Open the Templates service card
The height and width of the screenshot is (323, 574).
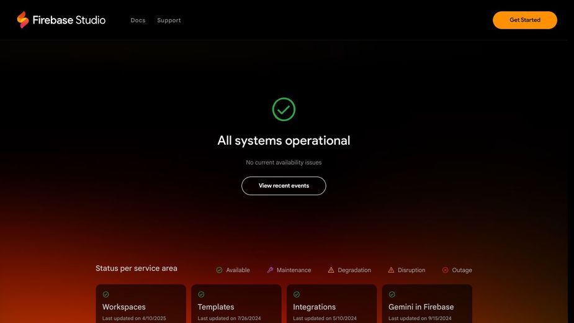(x=236, y=304)
